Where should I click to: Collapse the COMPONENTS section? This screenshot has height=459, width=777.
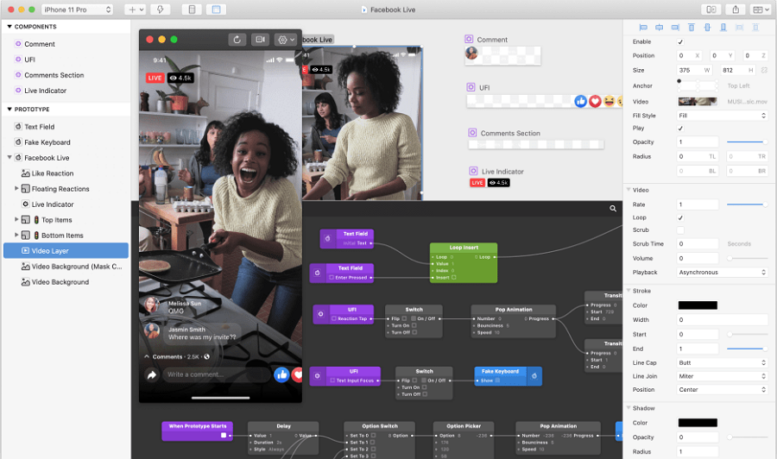[x=9, y=26]
